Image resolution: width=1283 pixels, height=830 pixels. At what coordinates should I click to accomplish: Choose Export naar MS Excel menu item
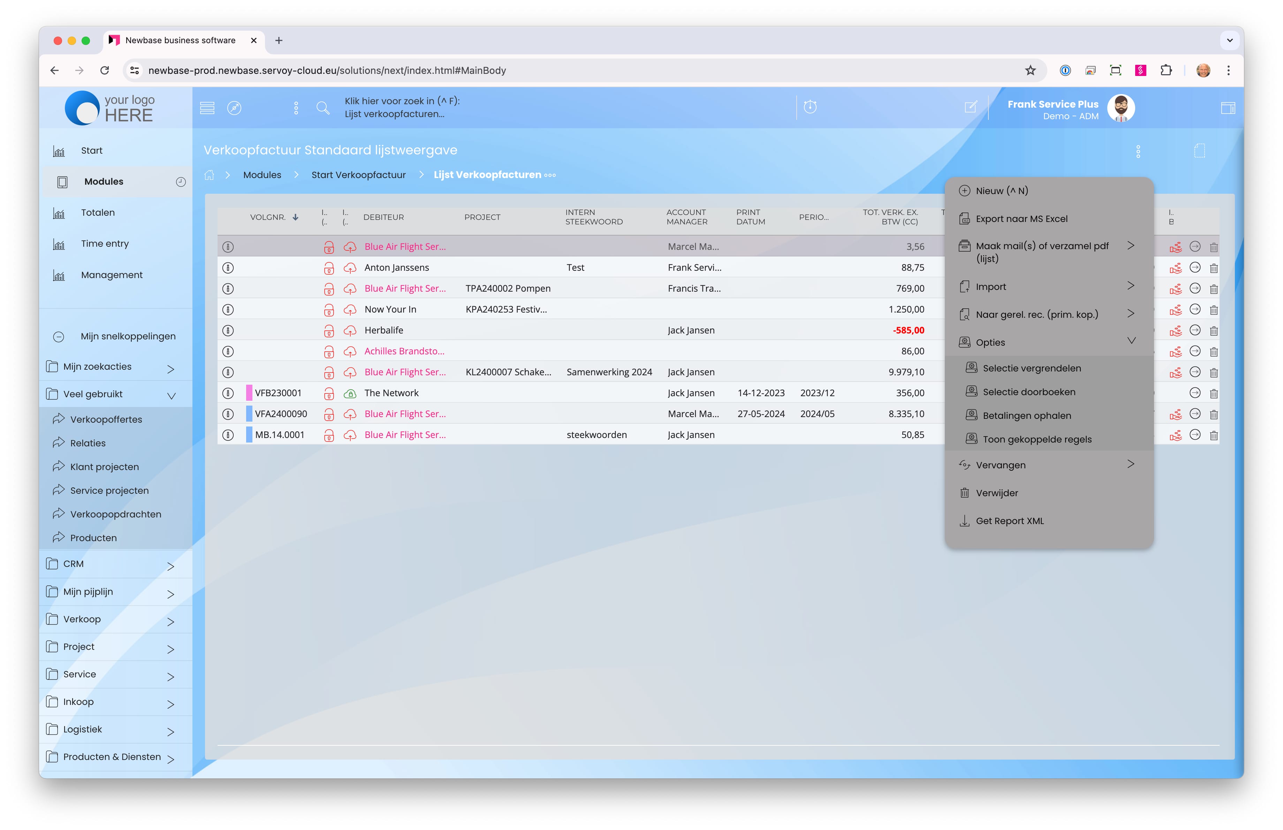pyautogui.click(x=1021, y=219)
